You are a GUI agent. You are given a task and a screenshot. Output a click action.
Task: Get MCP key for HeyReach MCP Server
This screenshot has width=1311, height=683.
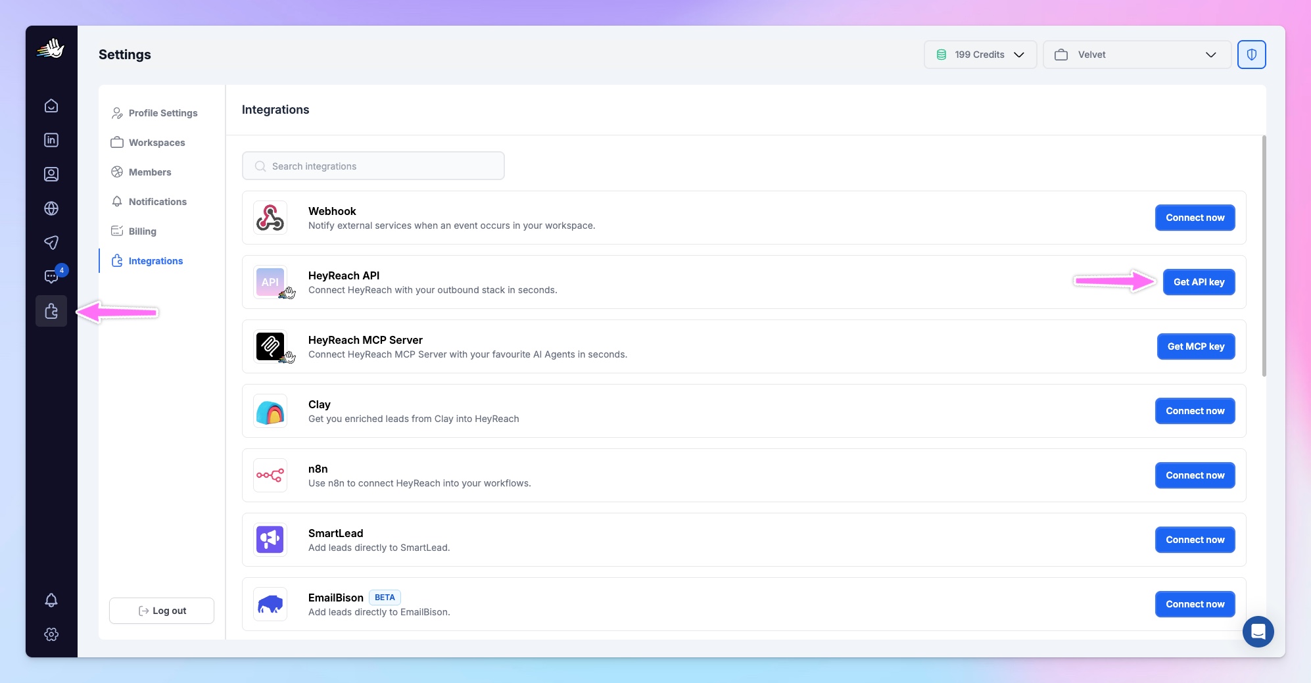(x=1196, y=346)
